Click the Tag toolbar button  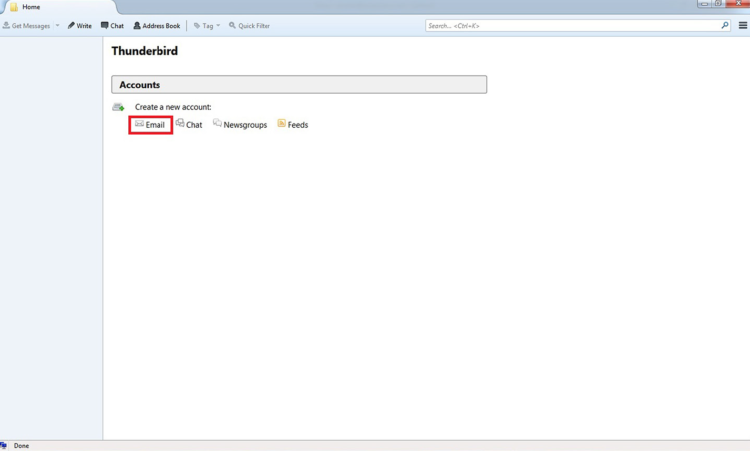[x=207, y=26]
